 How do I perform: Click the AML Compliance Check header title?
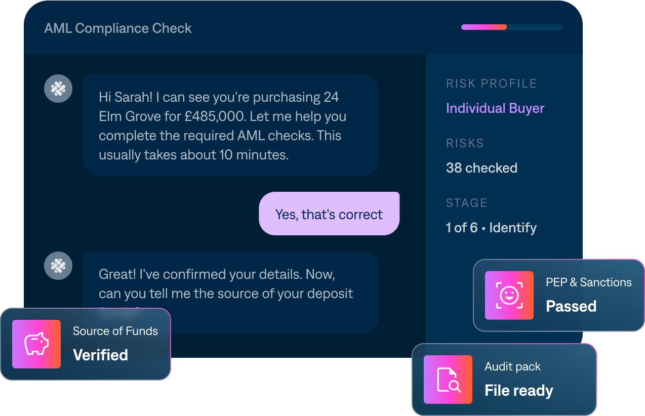click(118, 28)
